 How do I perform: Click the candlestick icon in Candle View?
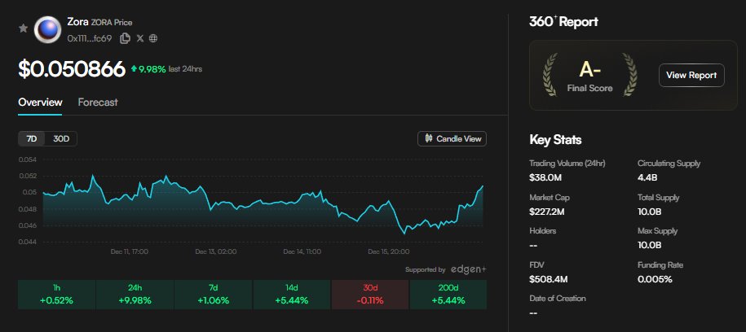point(429,138)
